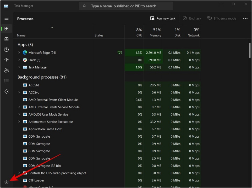The height and width of the screenshot is (188, 252).
Task: Click the ACCStd process icon
Action: [25, 85]
